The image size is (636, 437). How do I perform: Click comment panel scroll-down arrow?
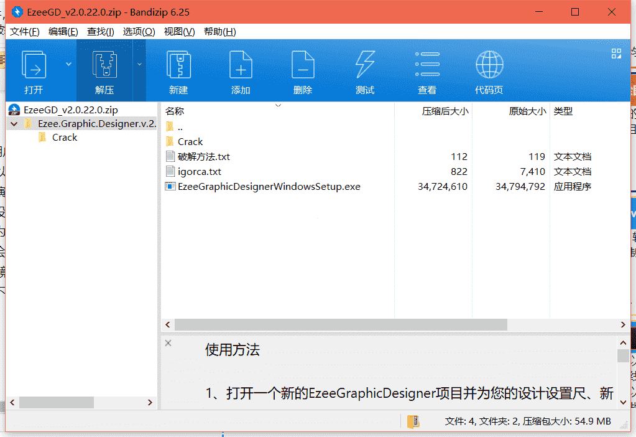(623, 403)
